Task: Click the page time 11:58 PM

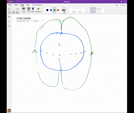Action: click(x=35, y=21)
